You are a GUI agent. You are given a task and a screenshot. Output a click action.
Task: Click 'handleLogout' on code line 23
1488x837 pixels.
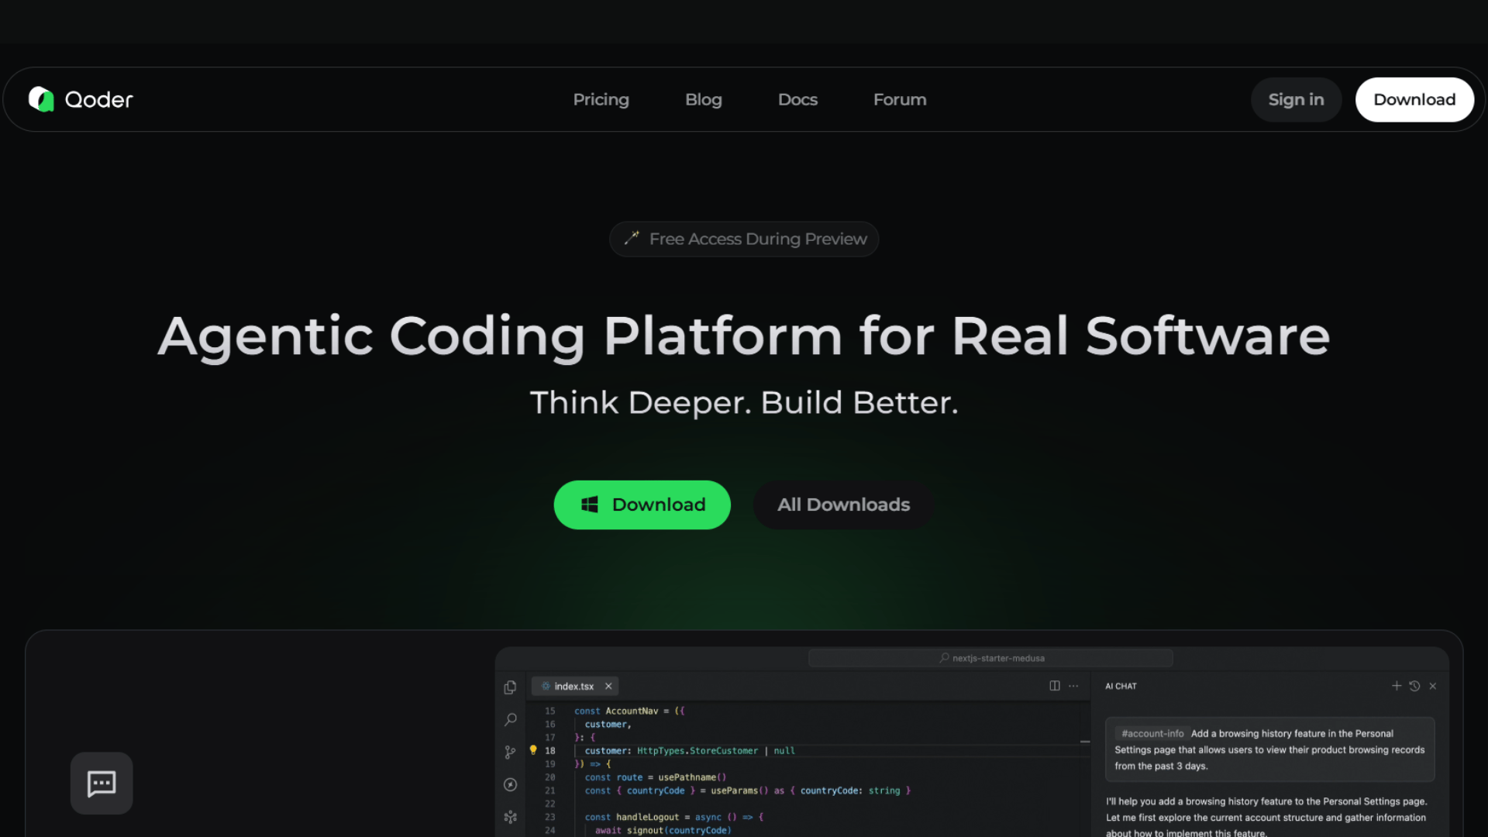(x=647, y=817)
